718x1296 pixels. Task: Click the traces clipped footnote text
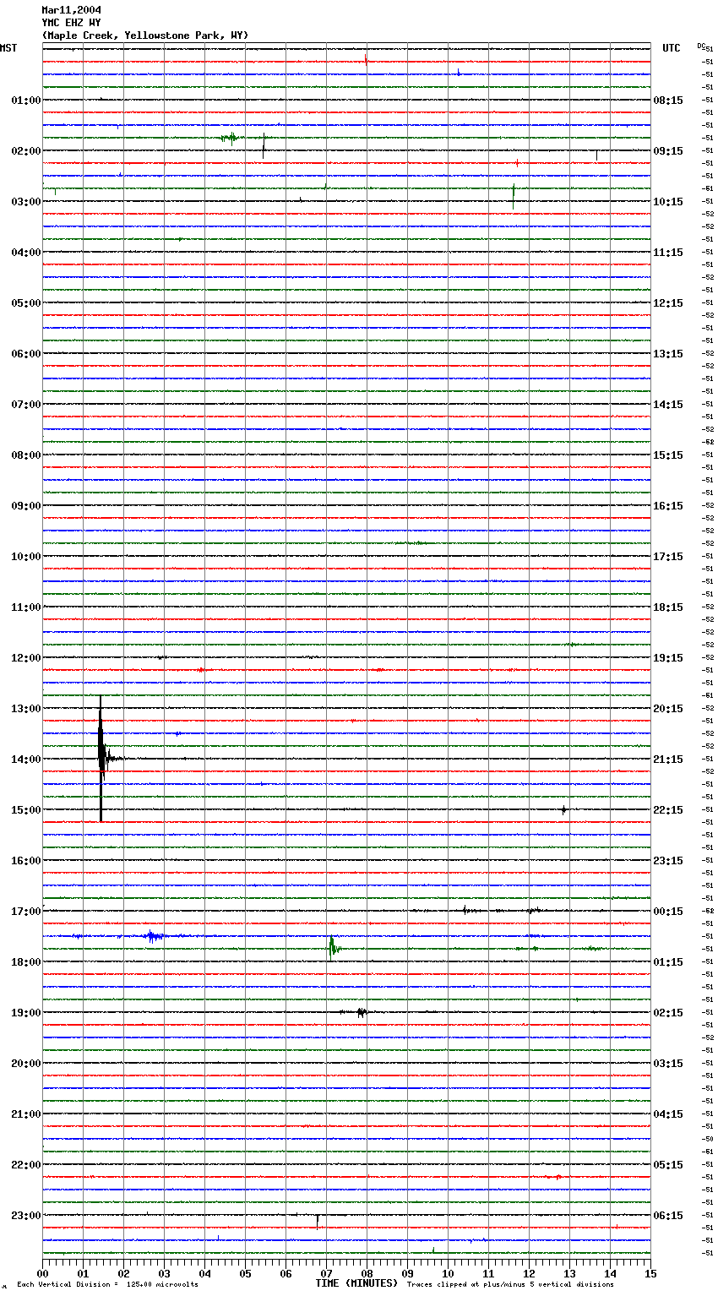pyautogui.click(x=510, y=1285)
